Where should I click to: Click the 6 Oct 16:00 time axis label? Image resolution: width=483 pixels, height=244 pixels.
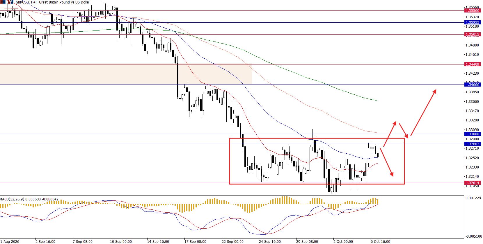coord(380,241)
